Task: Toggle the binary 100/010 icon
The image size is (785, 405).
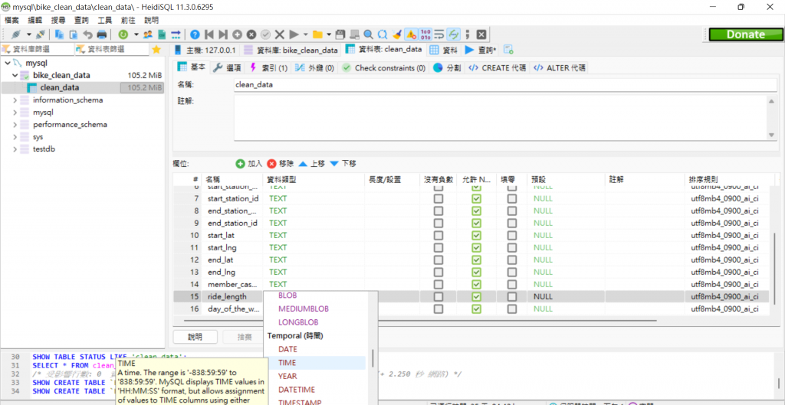Action: point(425,34)
